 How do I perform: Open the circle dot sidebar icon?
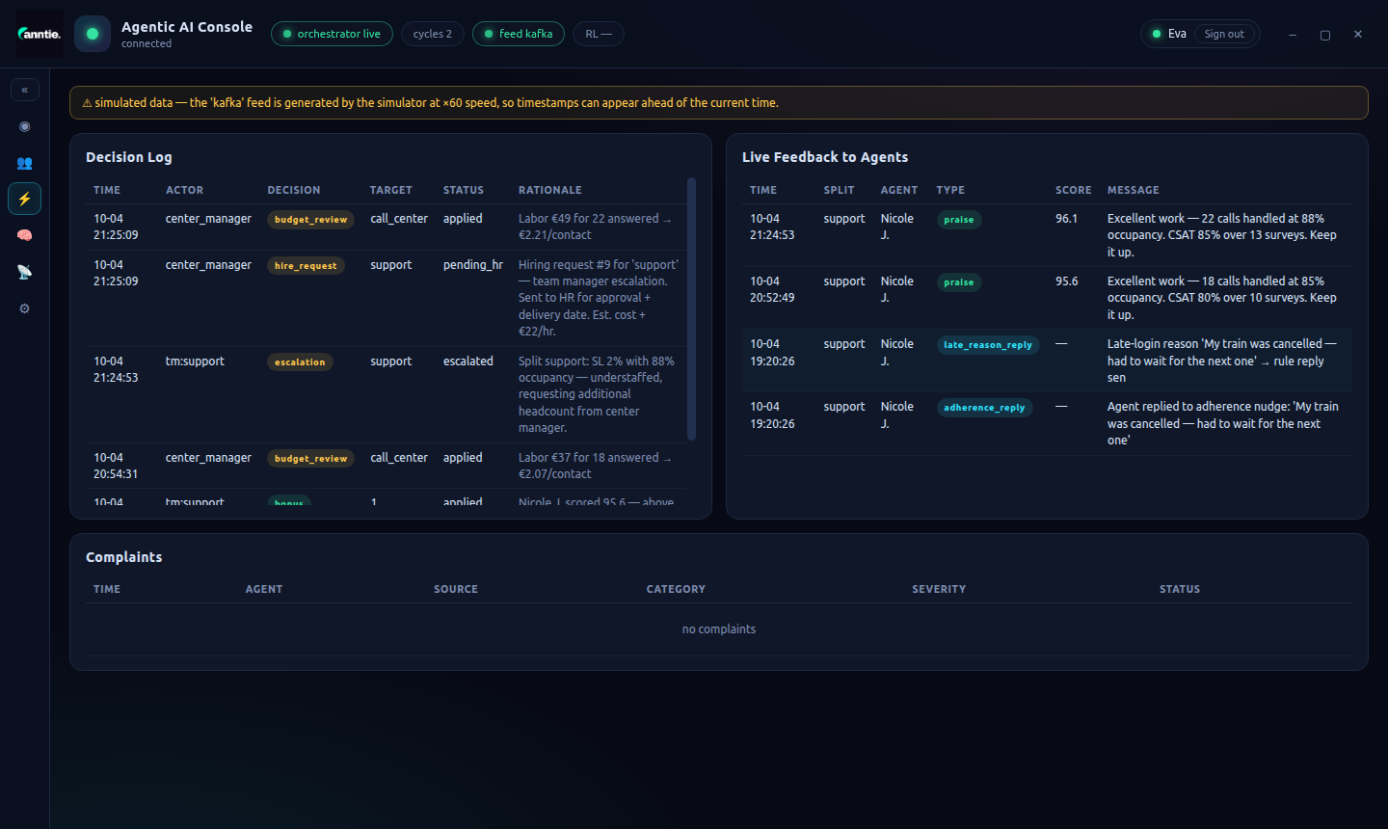tap(25, 126)
